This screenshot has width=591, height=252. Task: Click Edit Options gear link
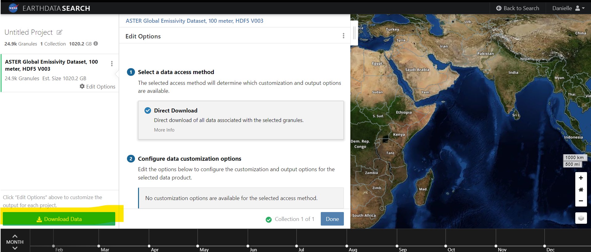click(97, 87)
